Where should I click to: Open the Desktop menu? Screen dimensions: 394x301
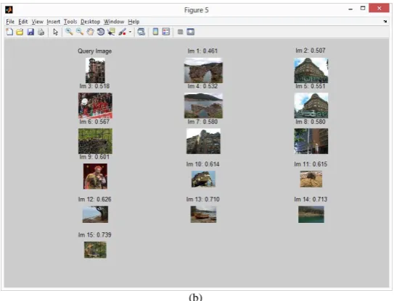point(90,22)
